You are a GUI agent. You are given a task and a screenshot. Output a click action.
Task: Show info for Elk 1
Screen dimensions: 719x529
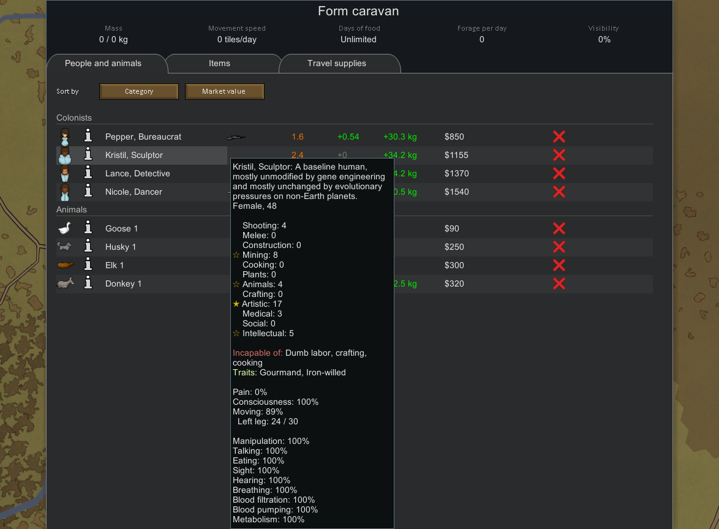click(88, 265)
